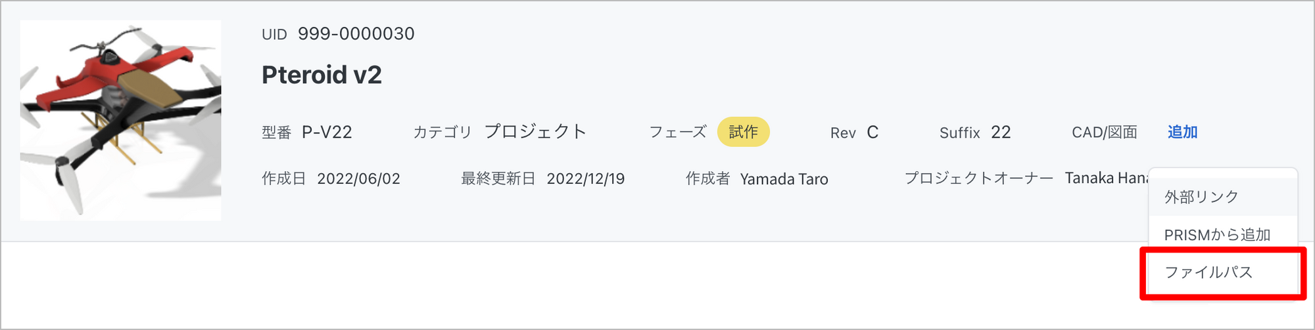Screen dimensions: 1315x330
Task: Click the 作成者 name Yamada Taro
Action: pos(784,179)
